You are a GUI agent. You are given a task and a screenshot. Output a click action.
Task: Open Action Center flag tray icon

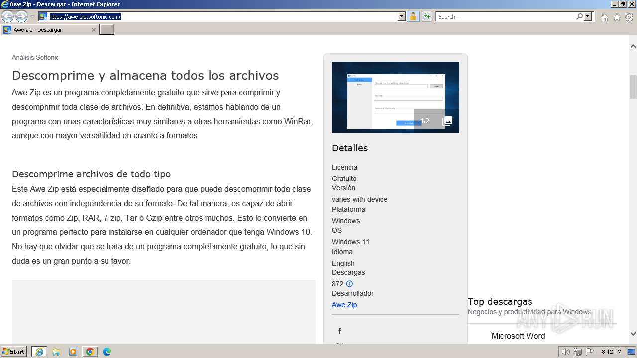[x=590, y=352]
